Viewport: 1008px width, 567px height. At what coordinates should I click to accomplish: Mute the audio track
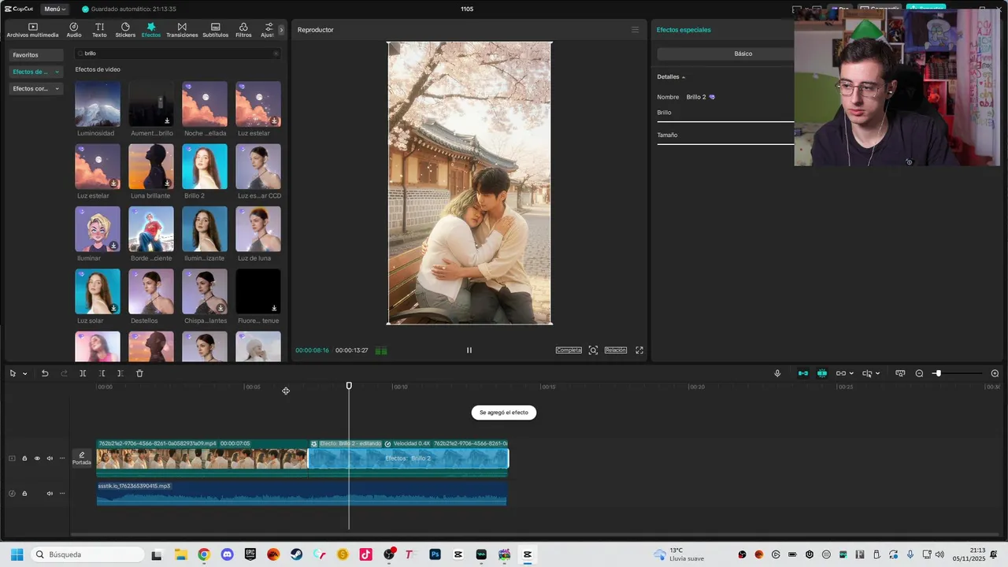[50, 494]
